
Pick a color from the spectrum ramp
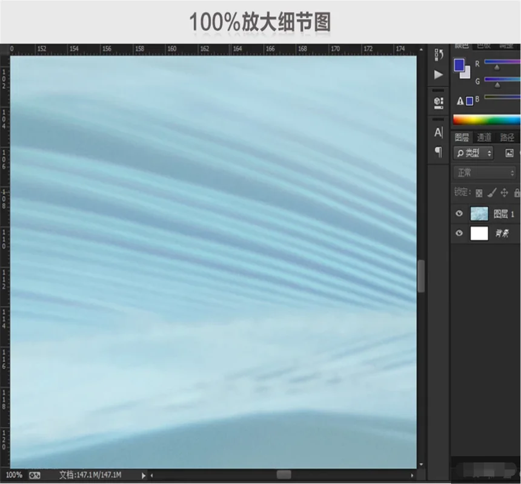(486, 120)
